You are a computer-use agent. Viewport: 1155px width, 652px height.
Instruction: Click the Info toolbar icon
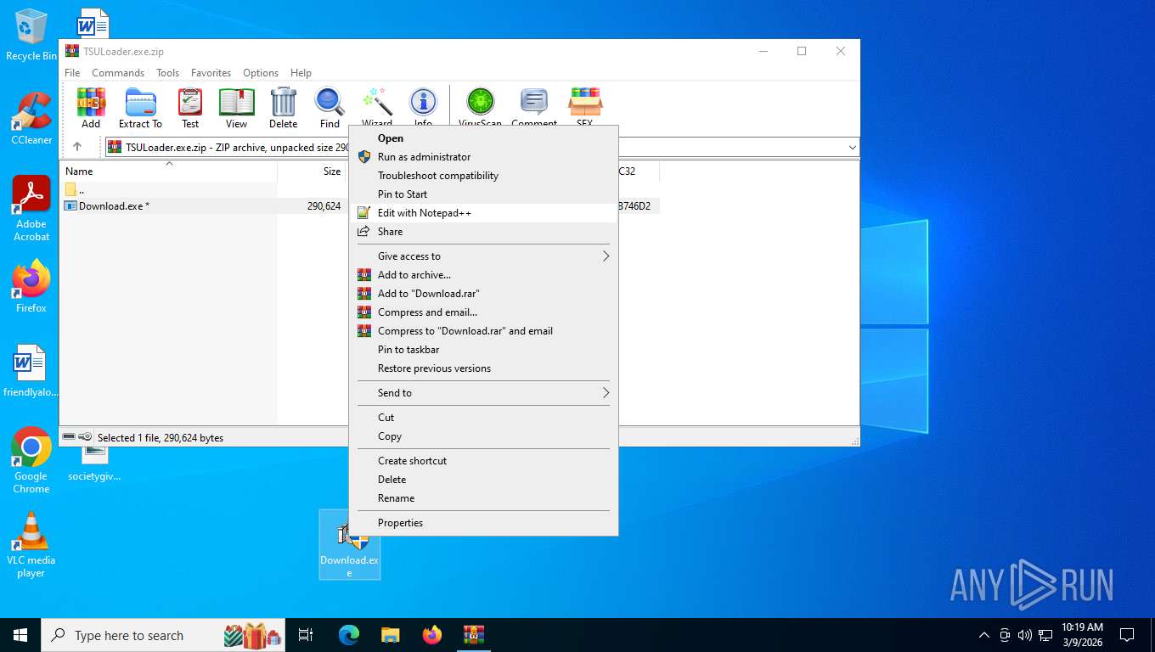pos(423,106)
